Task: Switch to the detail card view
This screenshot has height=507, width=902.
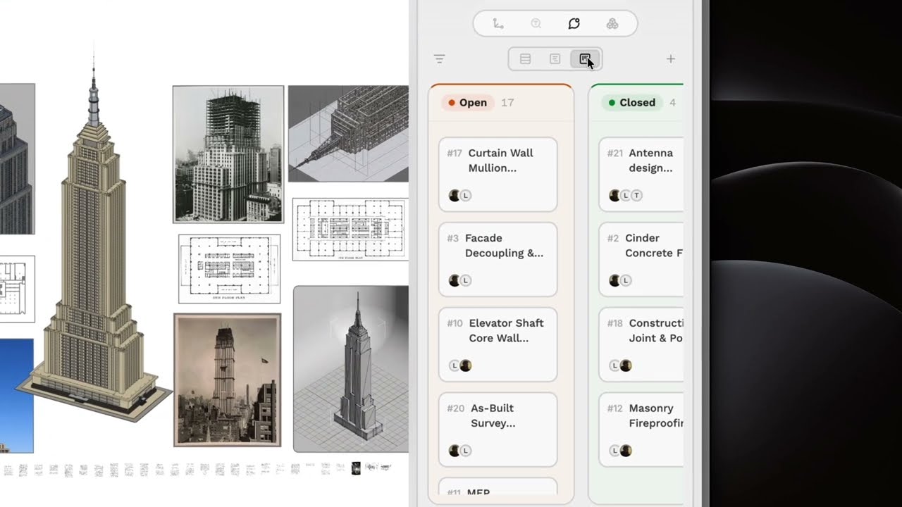Action: (555, 59)
